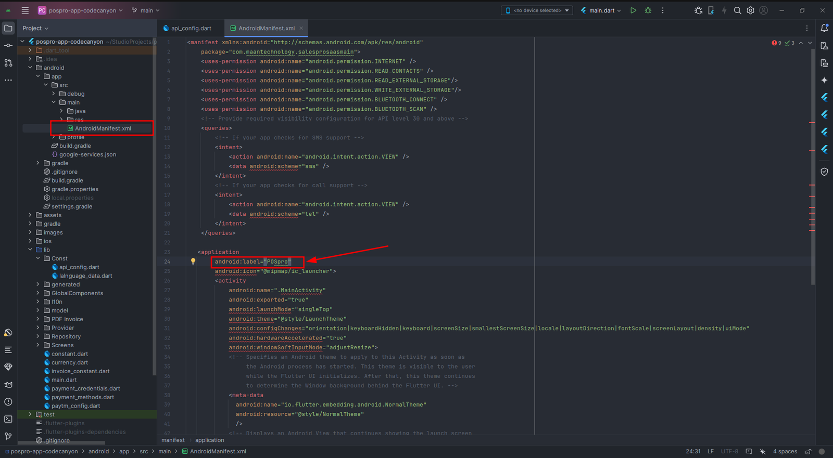Open the Commit tool window icon

(x=8, y=46)
